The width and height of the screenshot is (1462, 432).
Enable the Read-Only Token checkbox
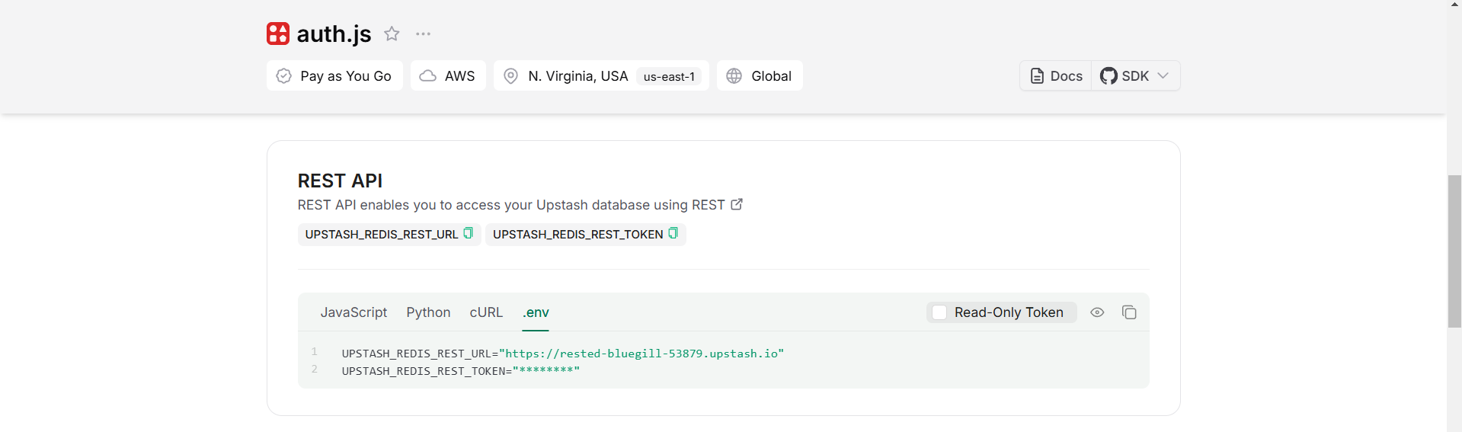click(x=940, y=312)
